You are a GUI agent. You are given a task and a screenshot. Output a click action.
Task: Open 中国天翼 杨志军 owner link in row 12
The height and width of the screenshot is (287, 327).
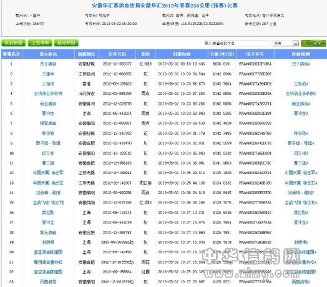pyautogui.click(x=48, y=173)
